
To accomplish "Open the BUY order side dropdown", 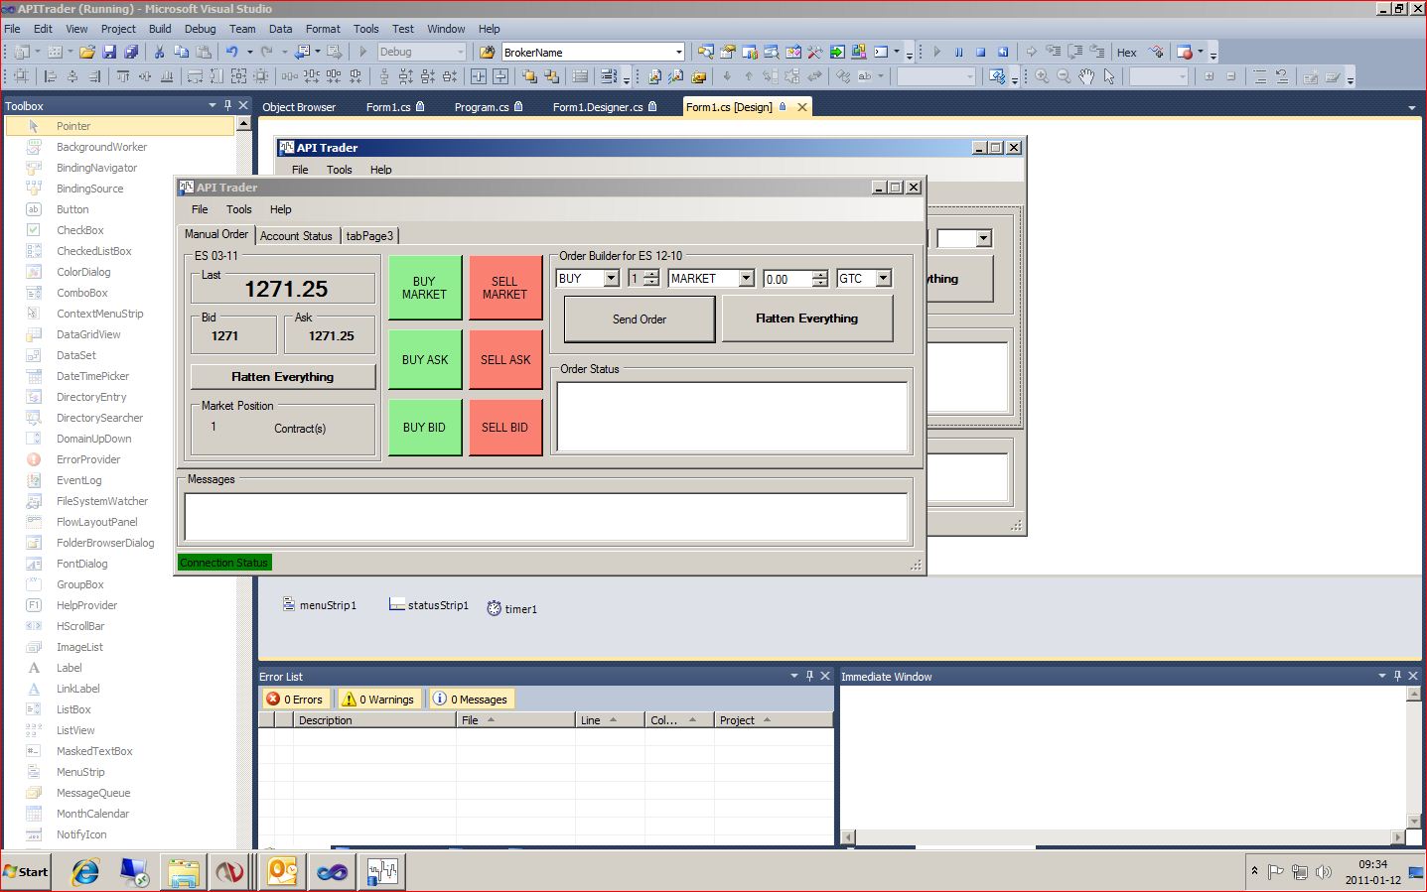I will [612, 279].
